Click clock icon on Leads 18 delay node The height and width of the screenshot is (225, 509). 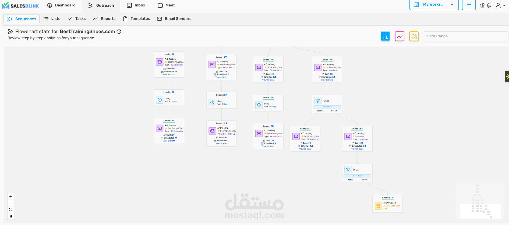pyautogui.click(x=259, y=105)
